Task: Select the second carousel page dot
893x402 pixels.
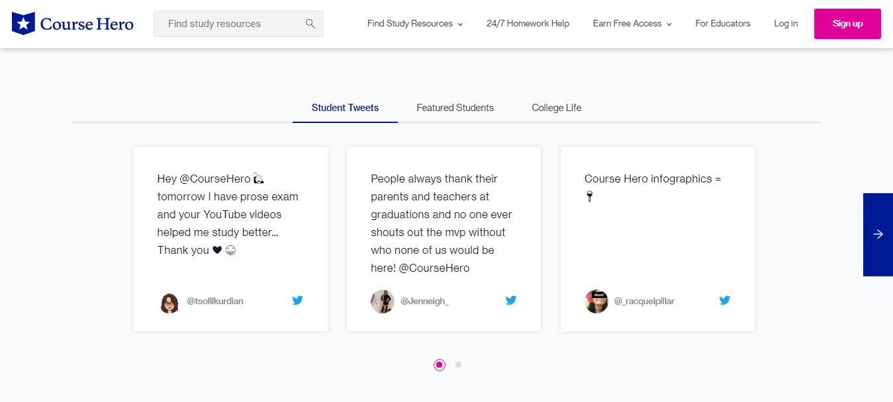Action: tap(458, 364)
